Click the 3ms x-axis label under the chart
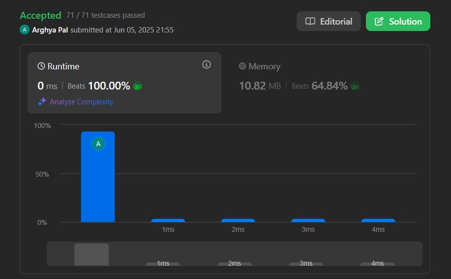The image size is (451, 279). pyautogui.click(x=308, y=229)
